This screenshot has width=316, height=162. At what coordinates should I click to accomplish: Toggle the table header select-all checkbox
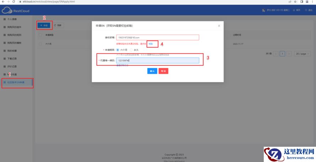coord(40,35)
